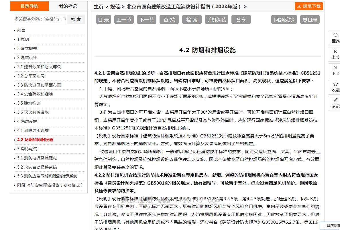Click the 检索 toolbar button above the article
The height and width of the screenshot is (230, 340).
pyautogui.click(x=192, y=20)
